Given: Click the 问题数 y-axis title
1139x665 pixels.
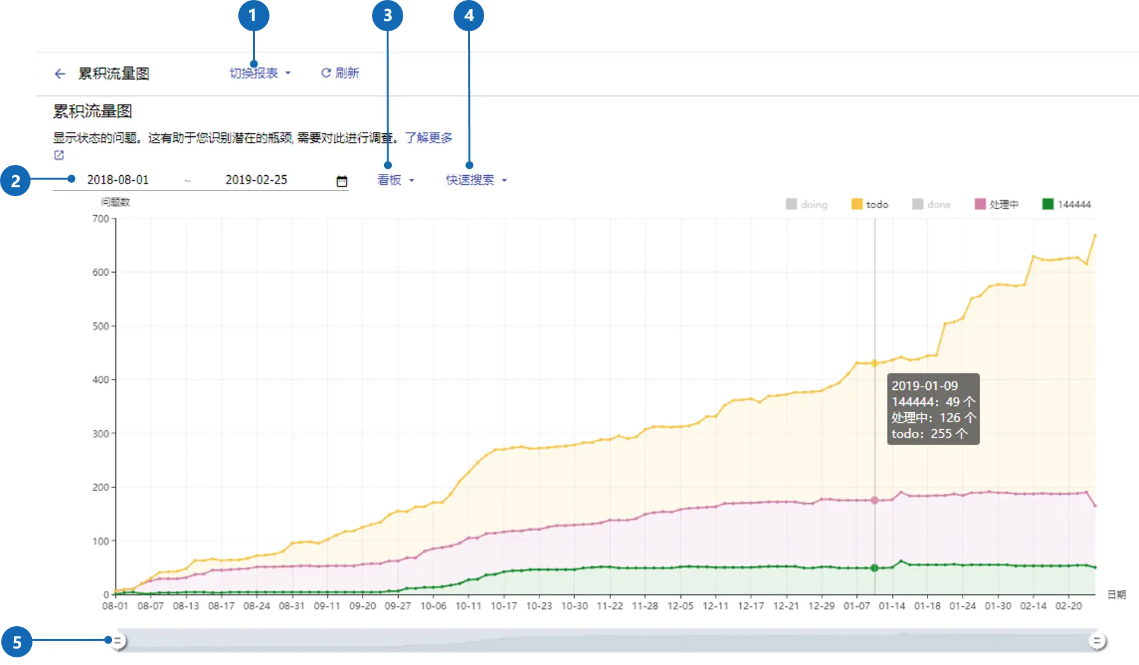Looking at the screenshot, I should (115, 202).
